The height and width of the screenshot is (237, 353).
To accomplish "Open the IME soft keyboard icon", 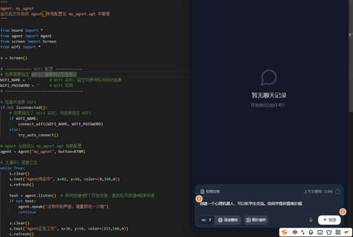I will point(319,232).
